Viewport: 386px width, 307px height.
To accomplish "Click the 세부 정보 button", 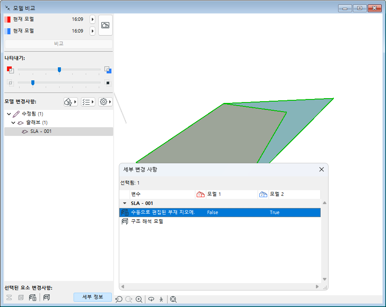I will coord(93,297).
